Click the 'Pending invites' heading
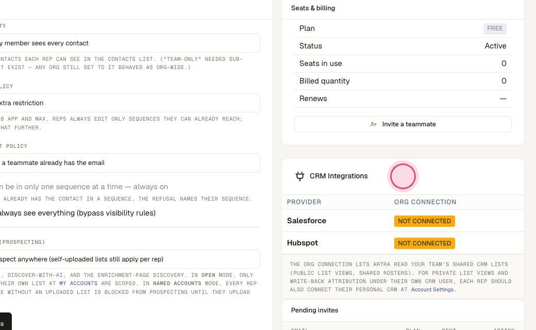 314,310
